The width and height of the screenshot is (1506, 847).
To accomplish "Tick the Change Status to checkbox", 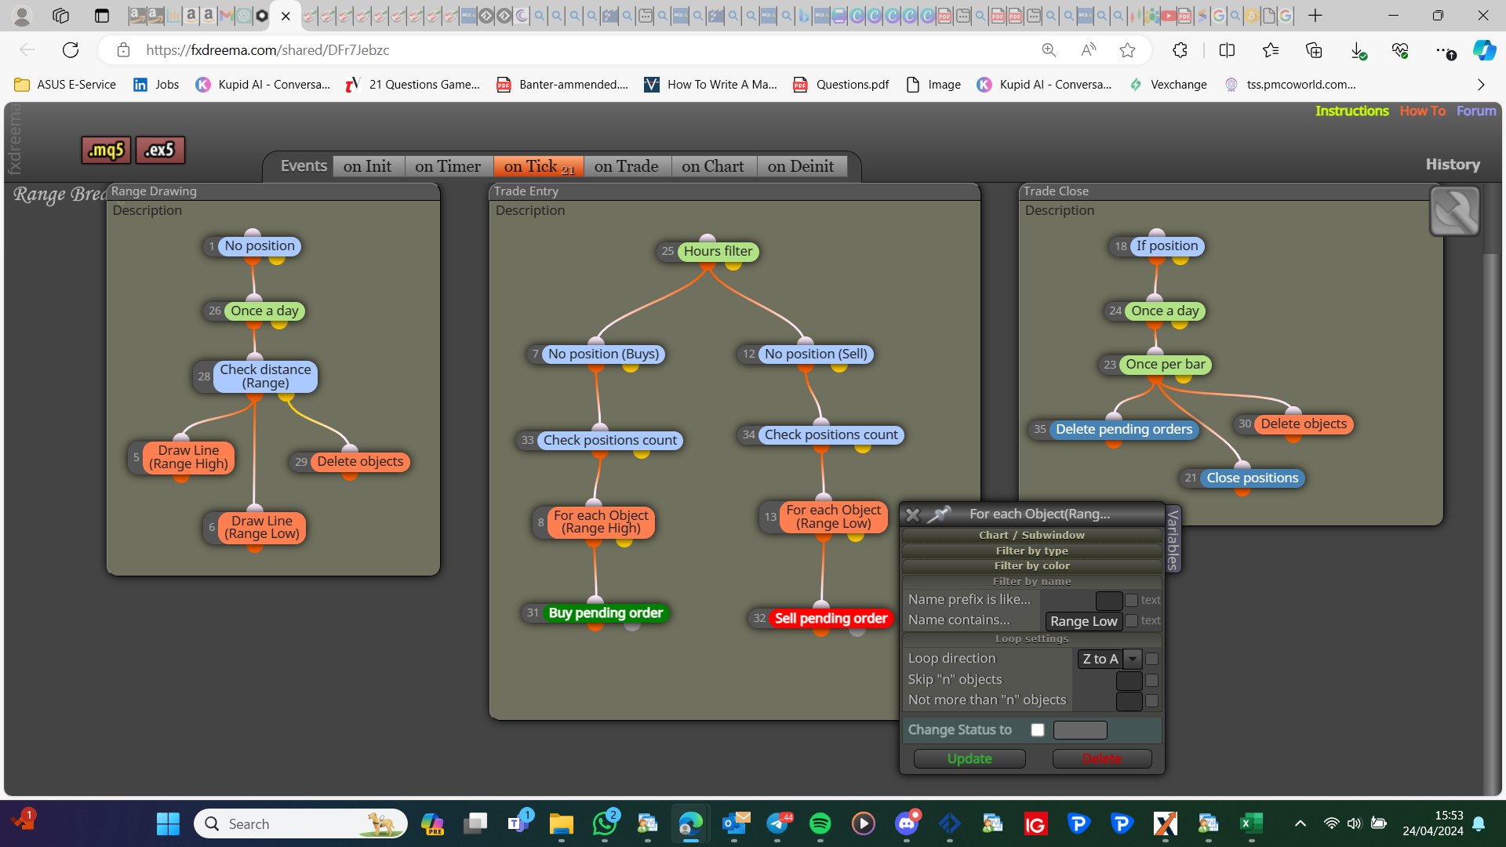I will [1038, 730].
